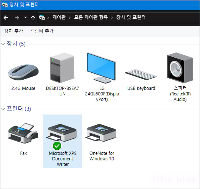Screen dimensions: 200x189
Task: Click the 장치 (5) group header text
Action: (16, 44)
